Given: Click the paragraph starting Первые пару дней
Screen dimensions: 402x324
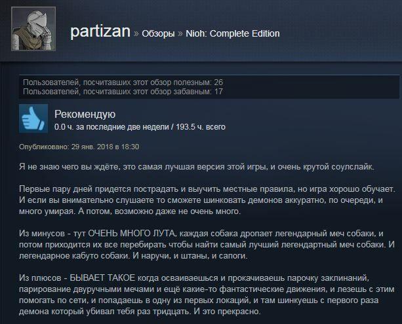Looking at the screenshot, I should coord(207,200).
